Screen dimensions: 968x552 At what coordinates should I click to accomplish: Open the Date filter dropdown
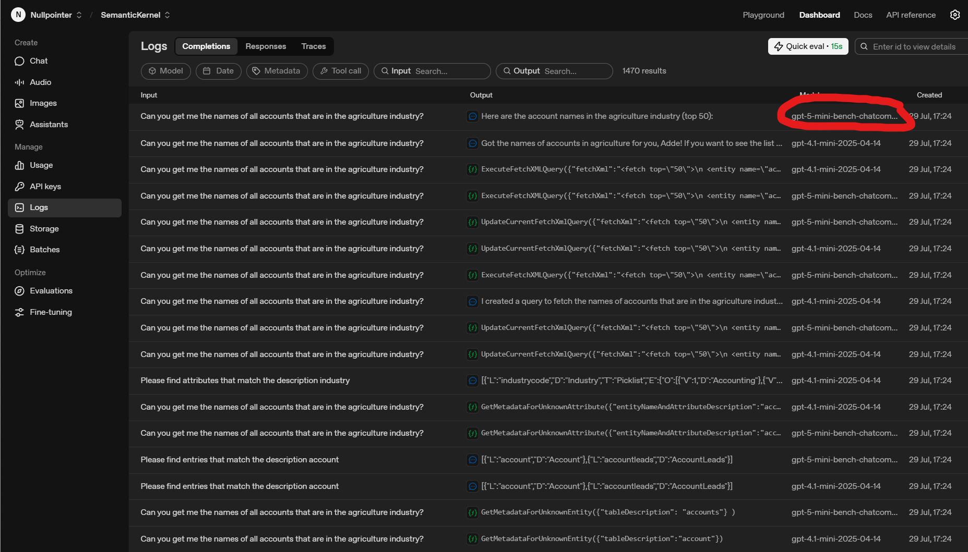(218, 71)
